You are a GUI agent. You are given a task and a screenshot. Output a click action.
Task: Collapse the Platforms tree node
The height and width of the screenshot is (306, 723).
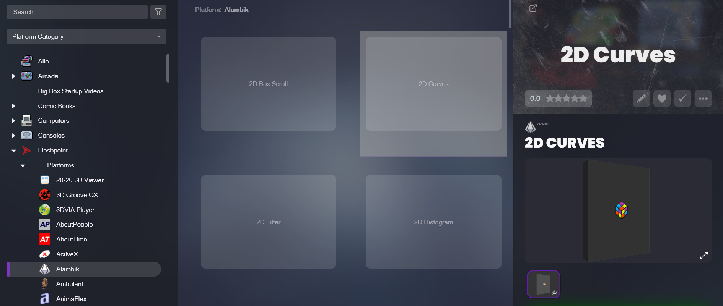23,166
